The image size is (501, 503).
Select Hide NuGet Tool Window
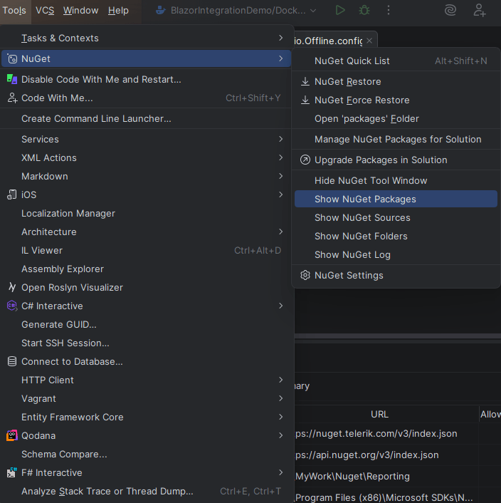[x=396, y=180]
